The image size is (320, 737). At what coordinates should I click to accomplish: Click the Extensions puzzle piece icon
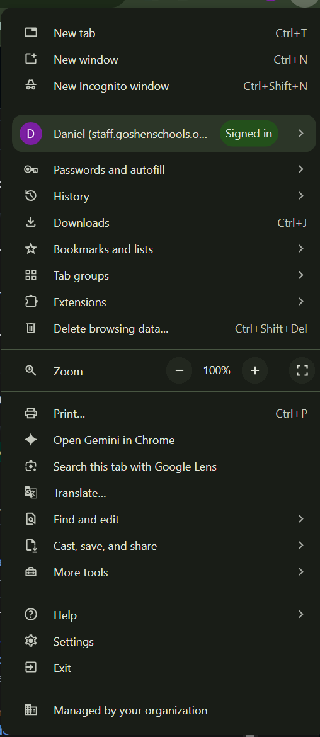(31, 302)
